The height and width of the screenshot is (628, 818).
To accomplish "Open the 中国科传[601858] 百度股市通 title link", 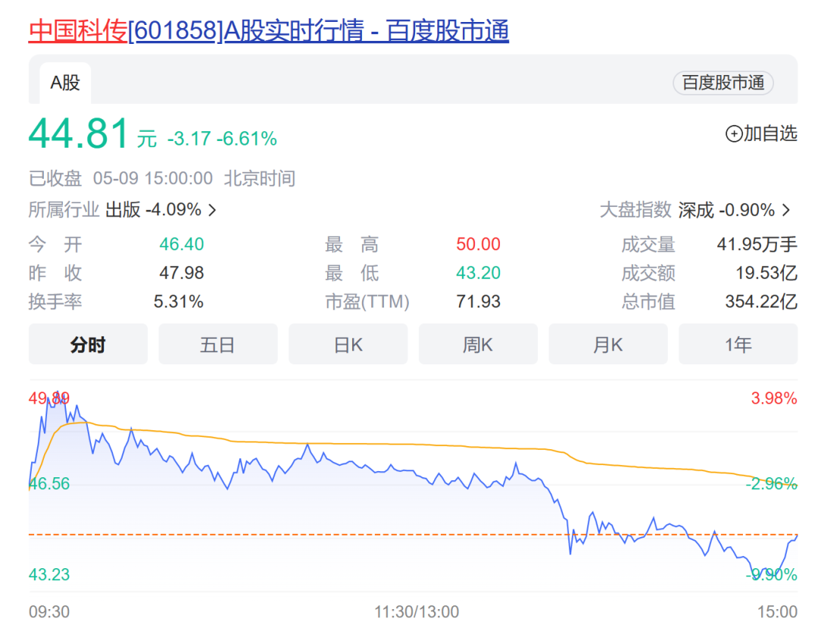I will 269,30.
